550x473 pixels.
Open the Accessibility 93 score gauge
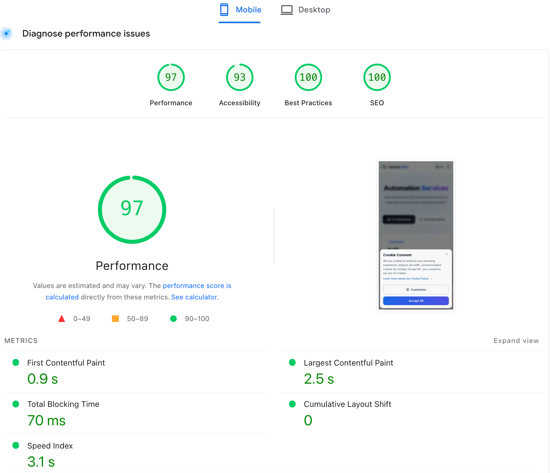(239, 77)
